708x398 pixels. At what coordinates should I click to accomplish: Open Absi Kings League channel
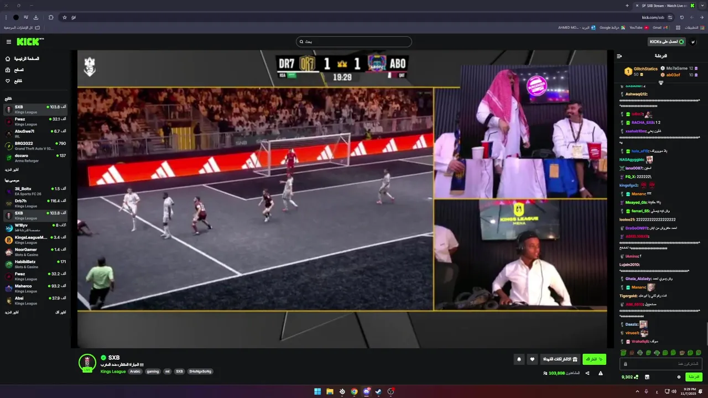(x=35, y=300)
